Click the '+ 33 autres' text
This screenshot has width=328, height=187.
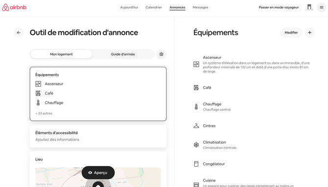click(44, 113)
